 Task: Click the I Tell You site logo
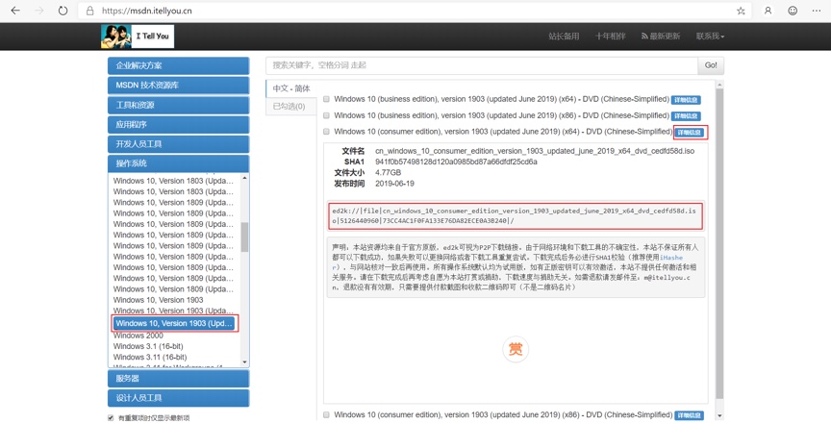tap(138, 36)
